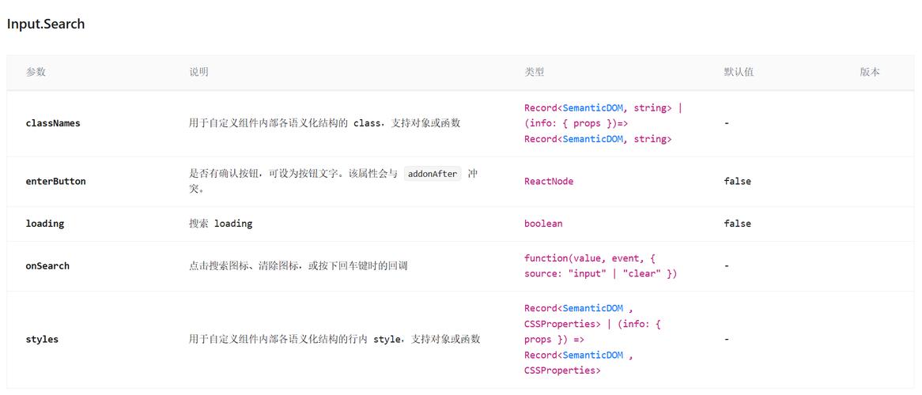The width and height of the screenshot is (922, 395).
Task: Click the 参数 column header
Action: (x=36, y=72)
